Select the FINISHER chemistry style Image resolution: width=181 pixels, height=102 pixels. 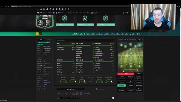click(x=130, y=76)
